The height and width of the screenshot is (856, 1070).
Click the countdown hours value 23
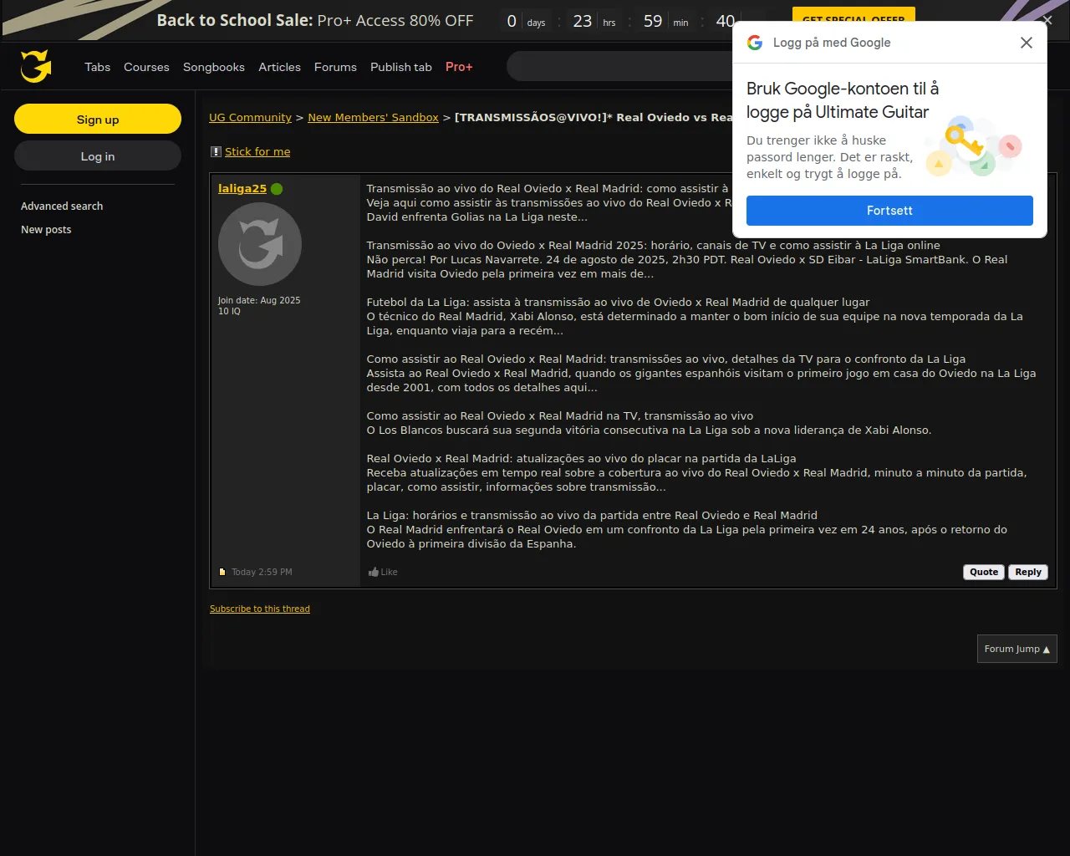click(x=583, y=22)
